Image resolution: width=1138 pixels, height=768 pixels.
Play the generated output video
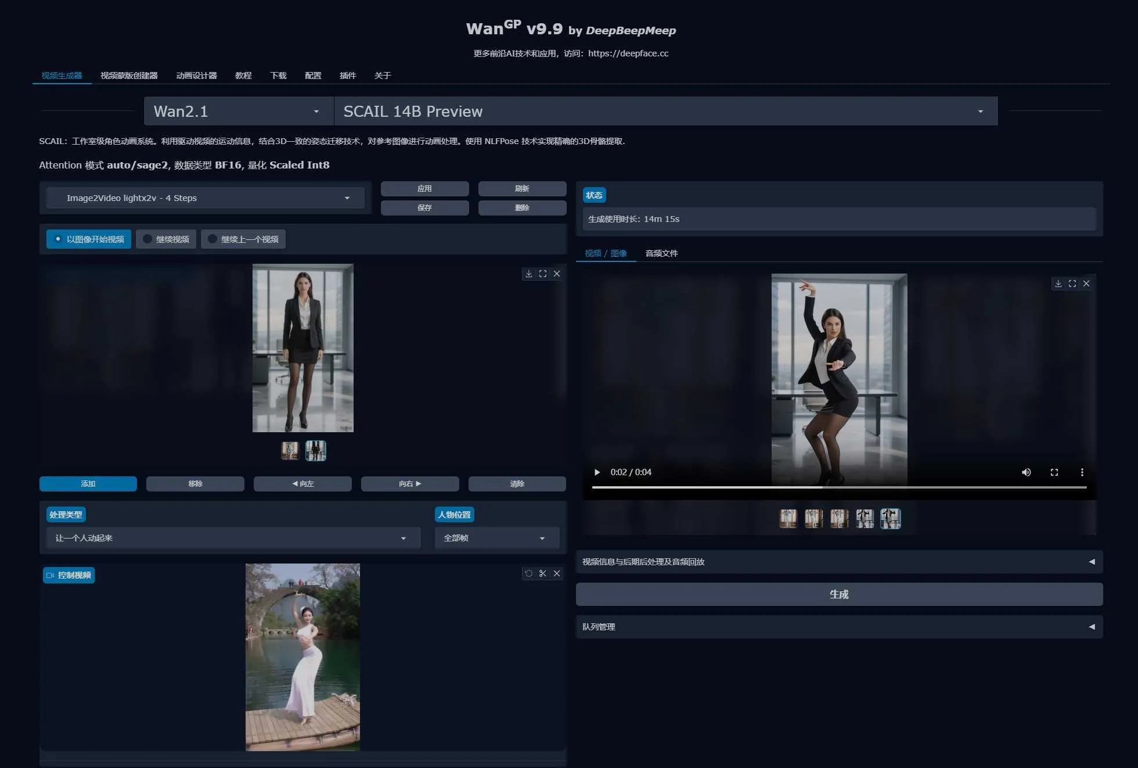(597, 472)
